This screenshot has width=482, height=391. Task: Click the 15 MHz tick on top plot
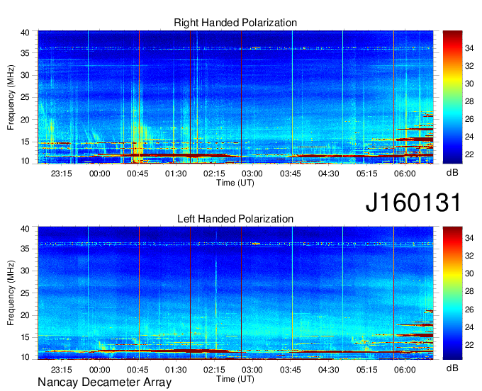25,142
